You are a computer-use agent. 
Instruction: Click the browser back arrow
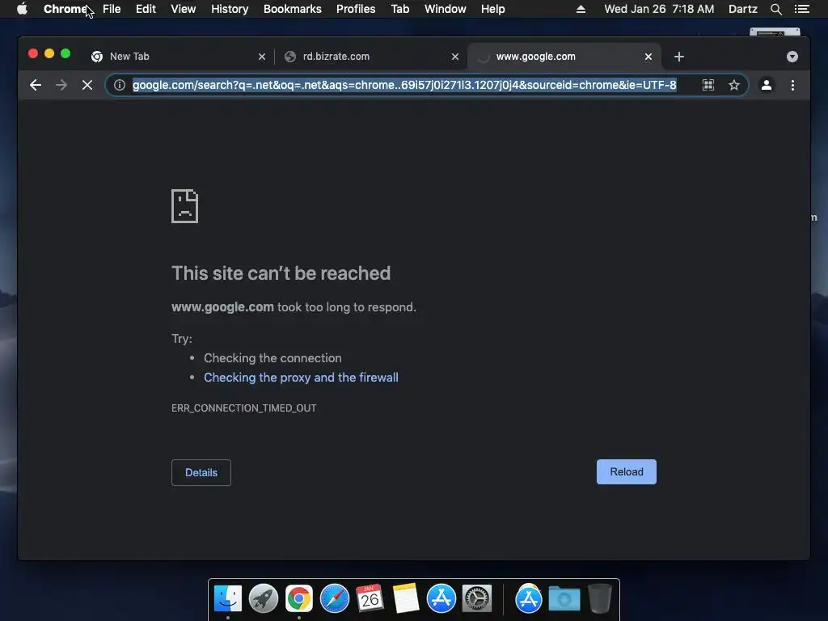click(x=36, y=85)
